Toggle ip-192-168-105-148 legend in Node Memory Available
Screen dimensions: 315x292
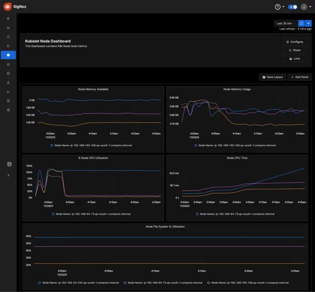click(91, 145)
